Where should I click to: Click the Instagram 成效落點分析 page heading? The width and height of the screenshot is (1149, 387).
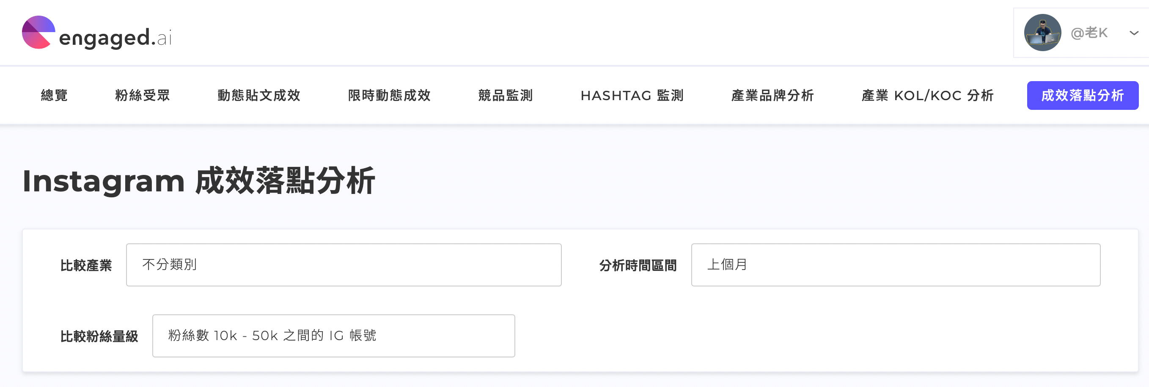coord(199,181)
